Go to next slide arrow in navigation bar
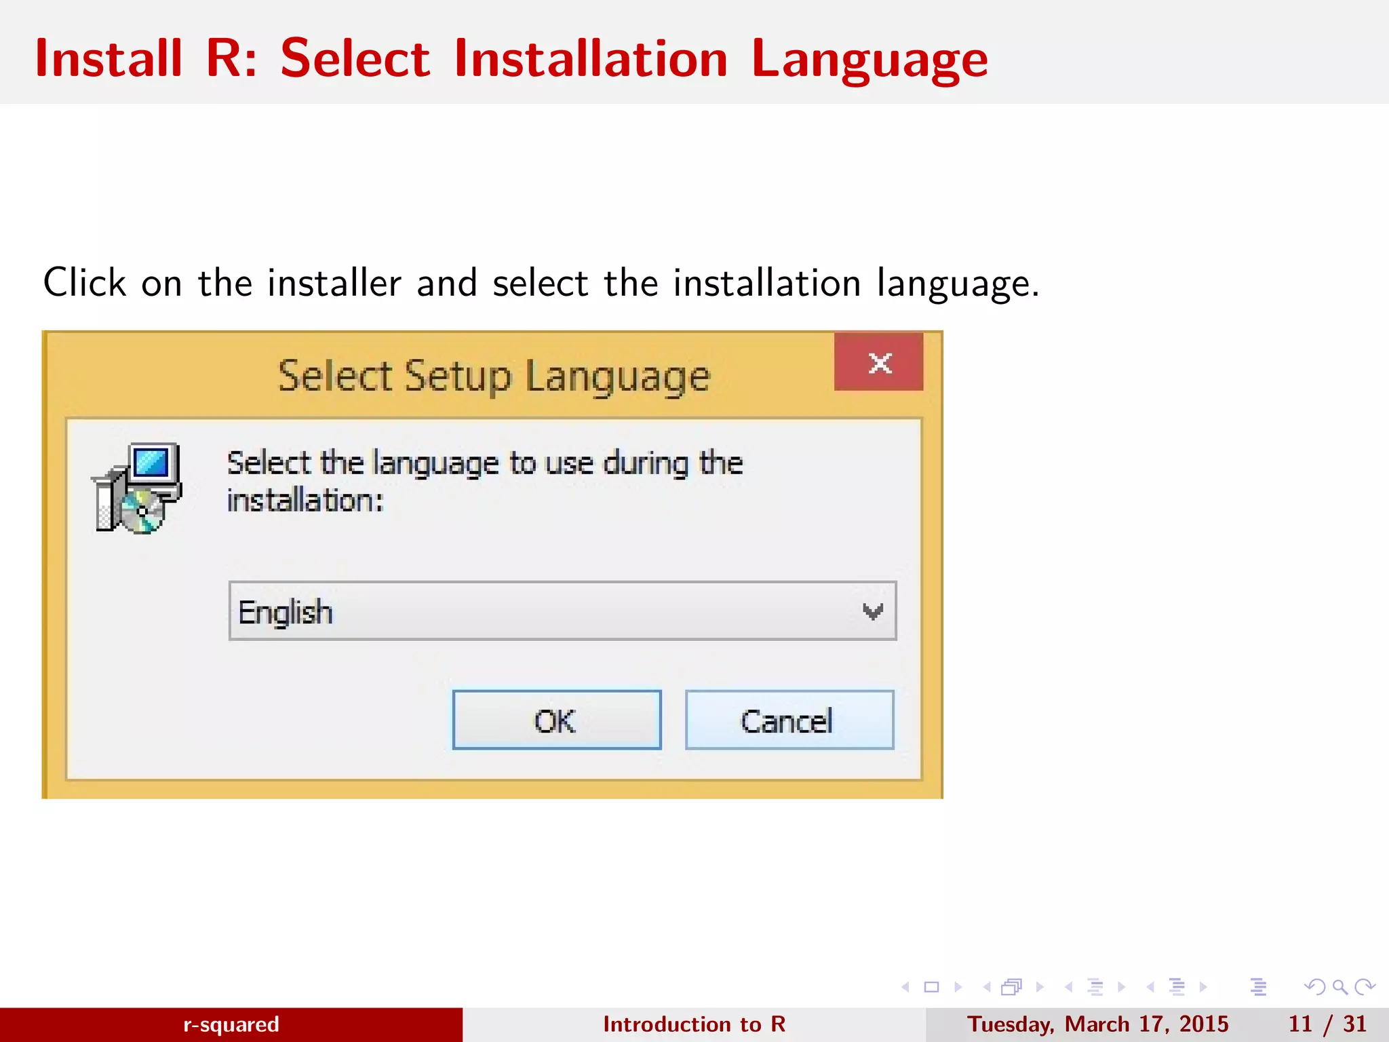Image resolution: width=1389 pixels, height=1042 pixels. (958, 987)
